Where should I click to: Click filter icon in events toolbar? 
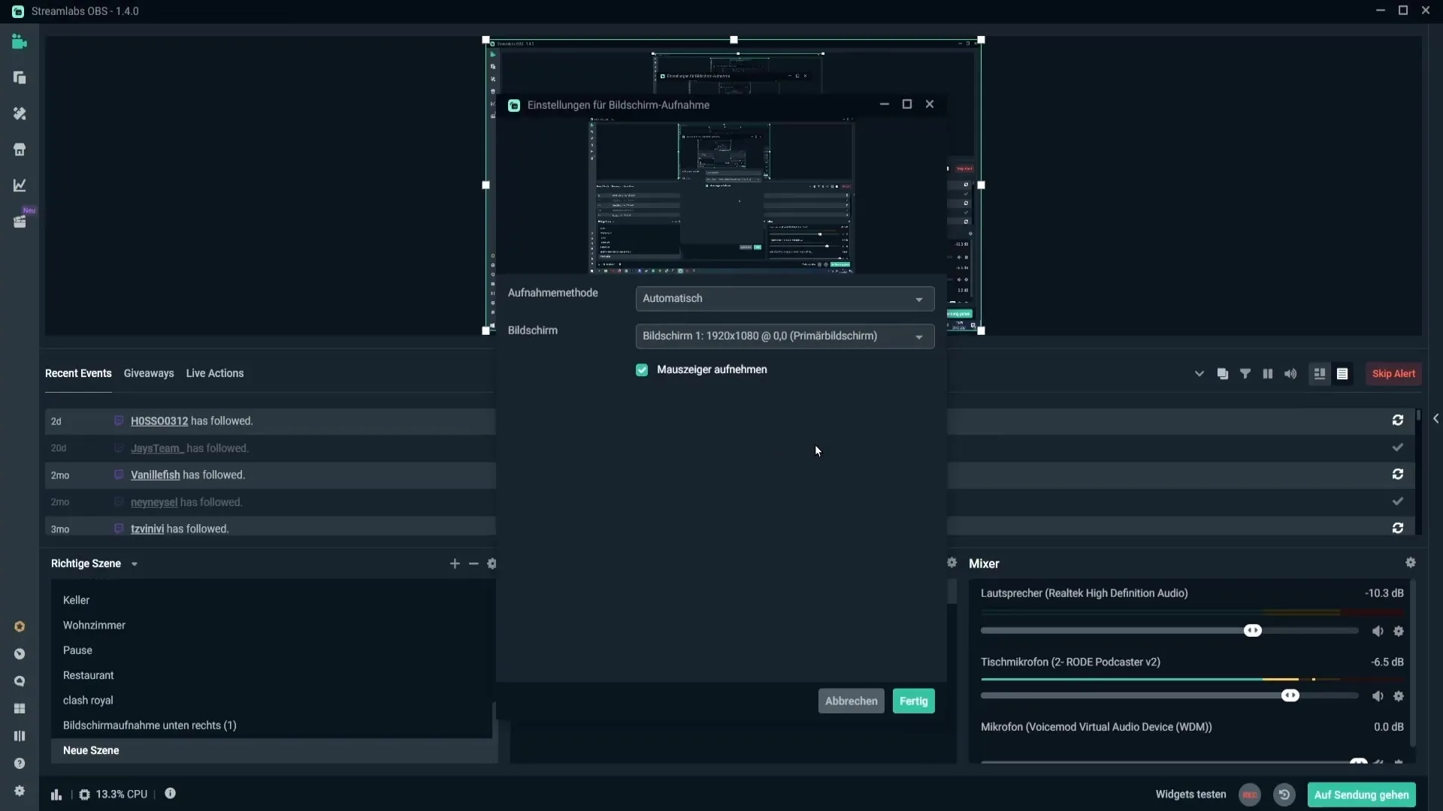1245,373
